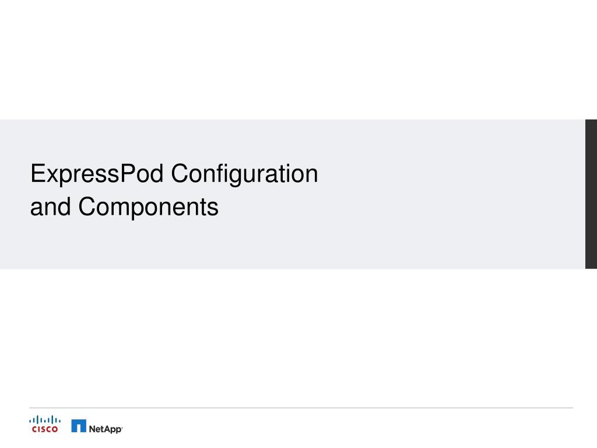Click the NetApp logo in the footer
Viewport: 597px width, 448px height.
coord(97,427)
